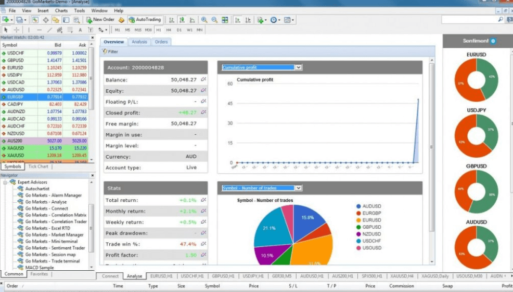Open the Profiles dropdown arrow

(x=25, y=20)
